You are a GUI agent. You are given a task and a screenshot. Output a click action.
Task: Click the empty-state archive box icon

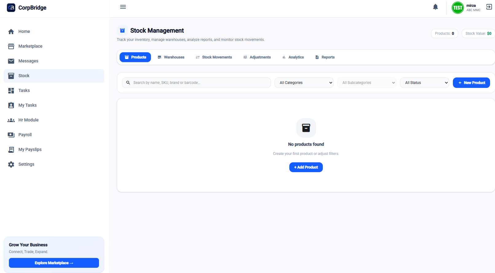(x=306, y=128)
